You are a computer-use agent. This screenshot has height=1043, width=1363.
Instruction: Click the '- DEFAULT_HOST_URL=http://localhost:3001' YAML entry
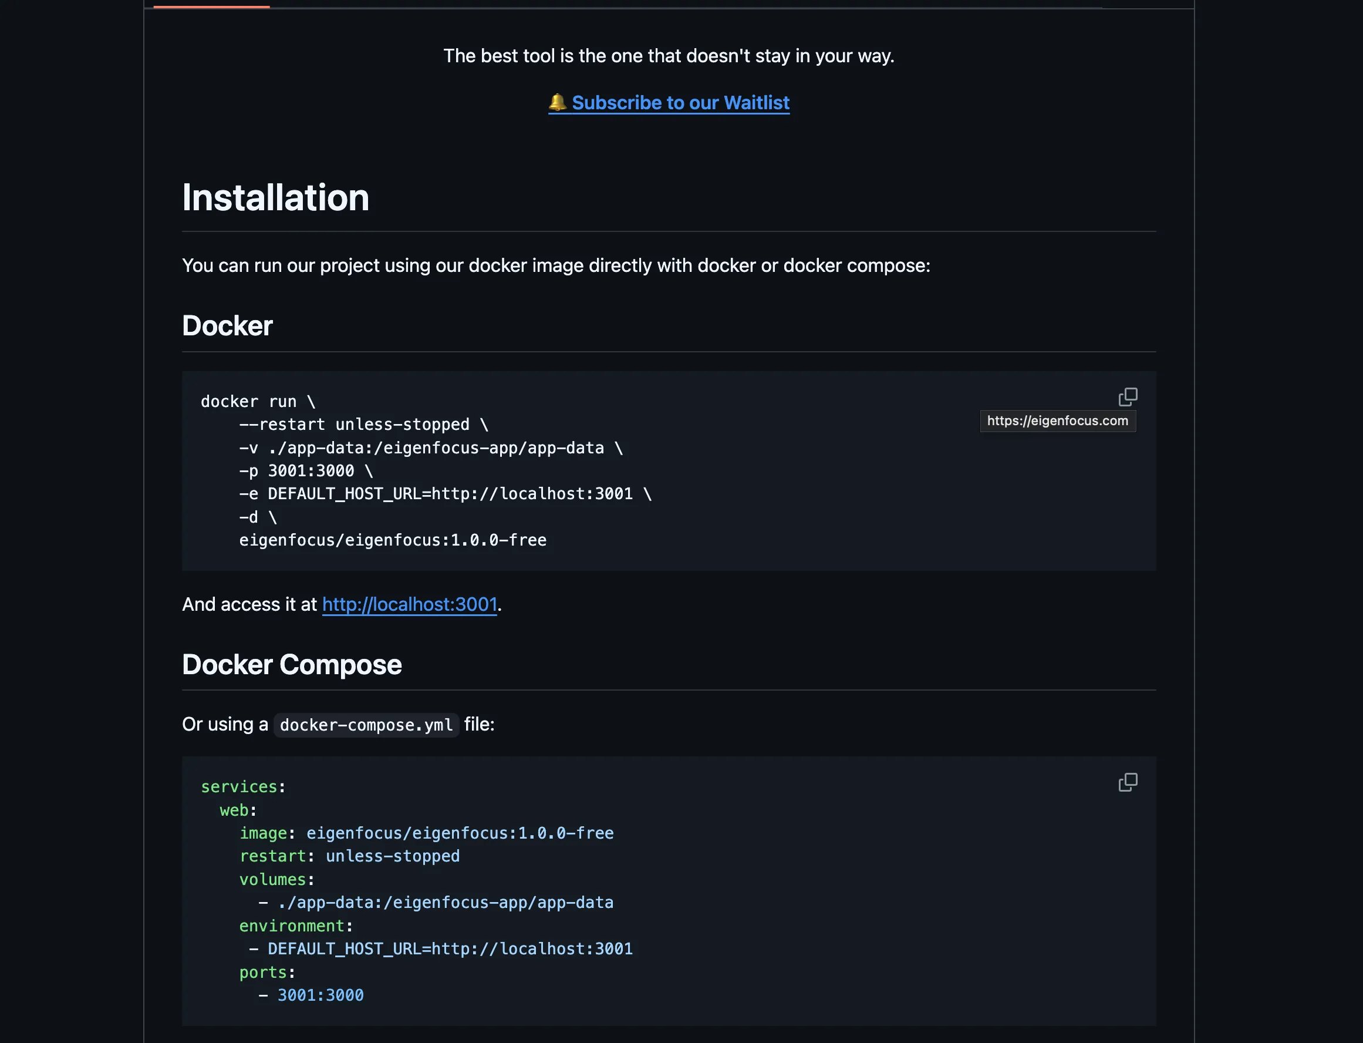440,949
